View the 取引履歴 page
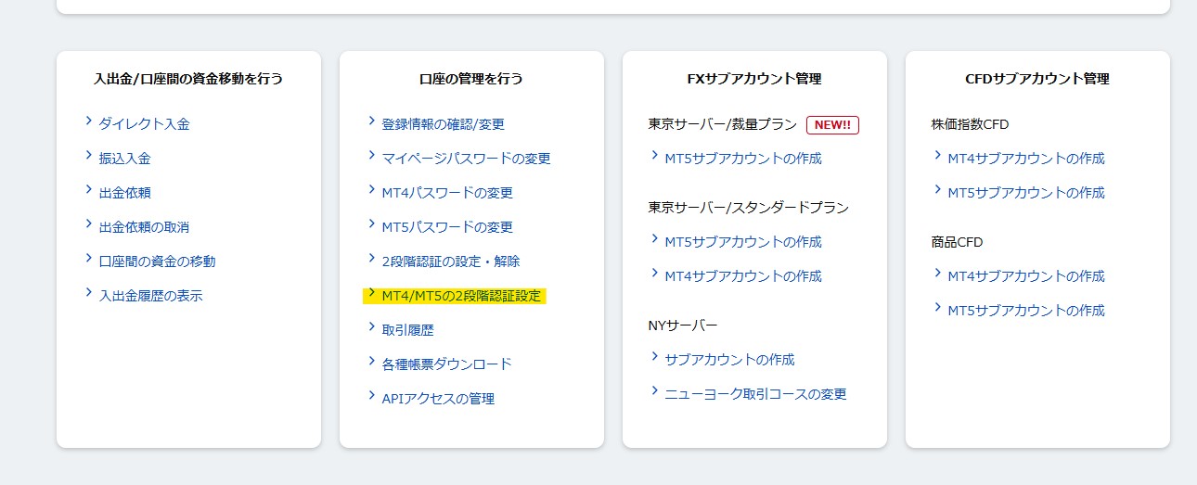The image size is (1197, 485). [x=407, y=330]
